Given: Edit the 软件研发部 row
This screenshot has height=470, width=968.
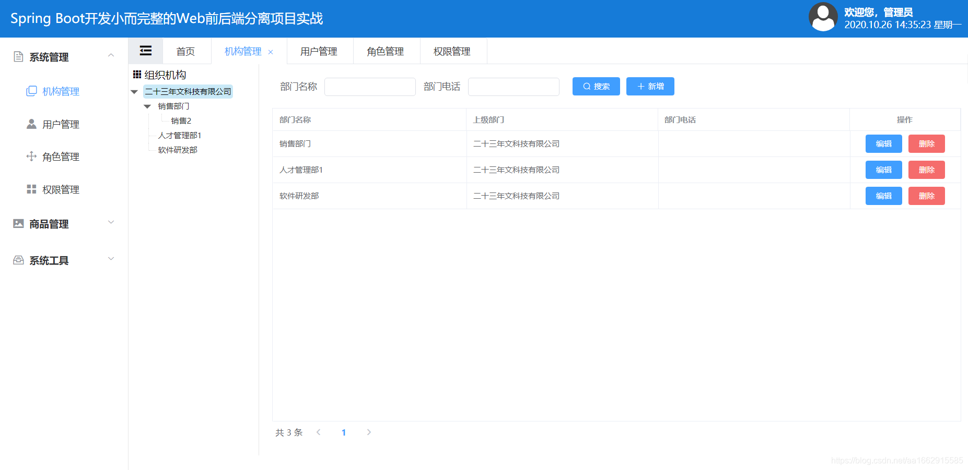Looking at the screenshot, I should [x=884, y=196].
